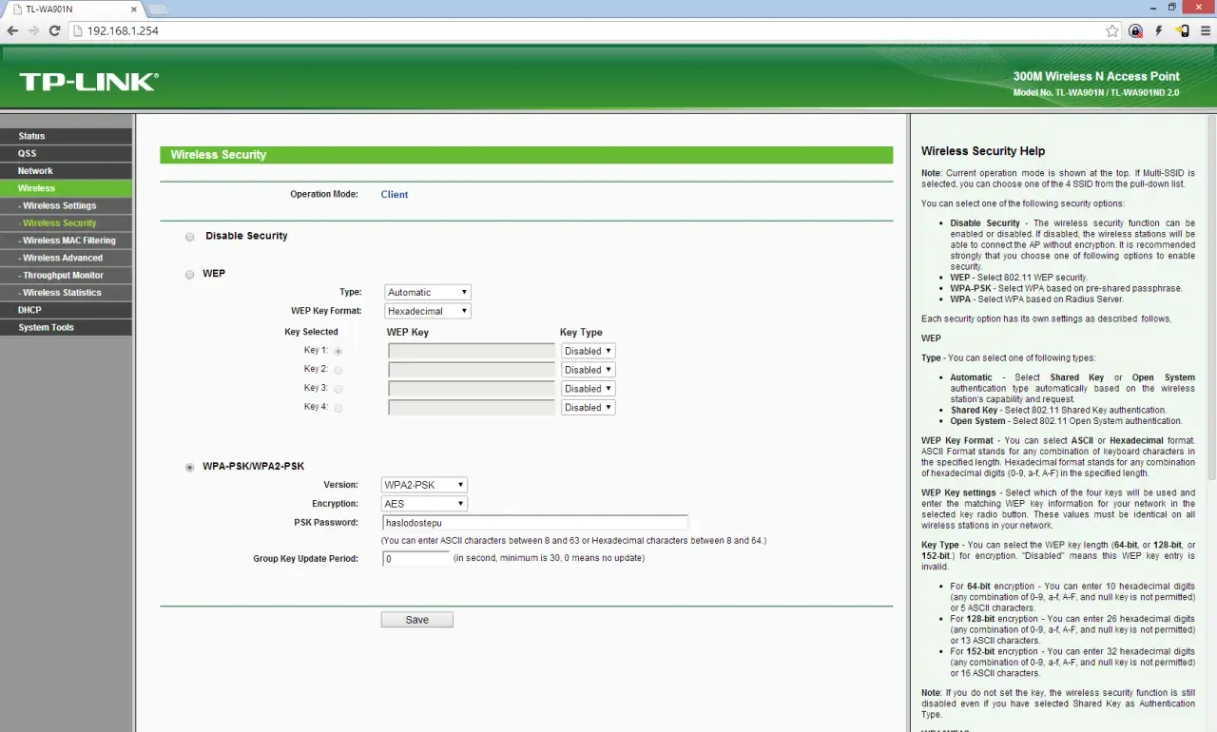Click the 'Model No. TL-WA901N / TL-WA901ND 2.0' text
1217x732 pixels.
1096,93
